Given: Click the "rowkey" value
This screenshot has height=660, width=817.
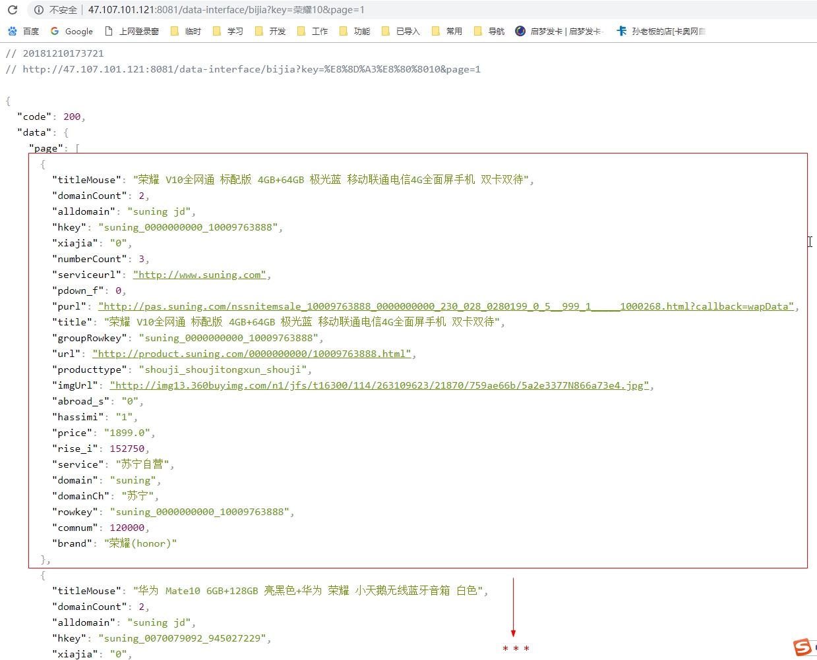Looking at the screenshot, I should click(x=200, y=512).
